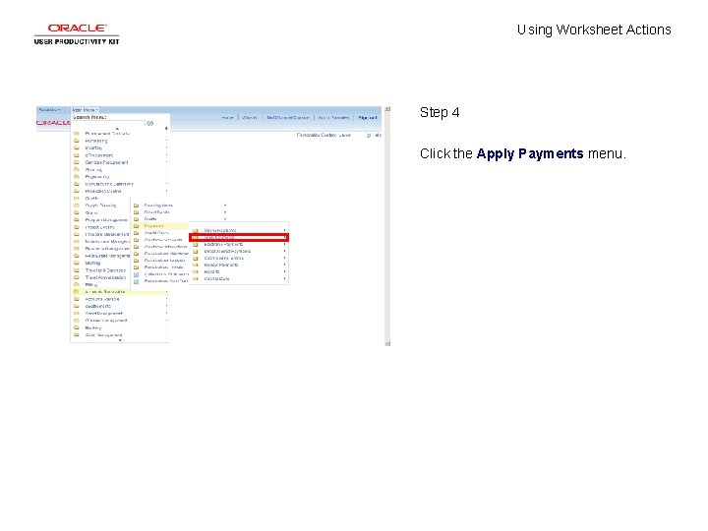Screen dimensions: 708x531
Task: Click the Direct Debits folder icon
Action: 136,212
